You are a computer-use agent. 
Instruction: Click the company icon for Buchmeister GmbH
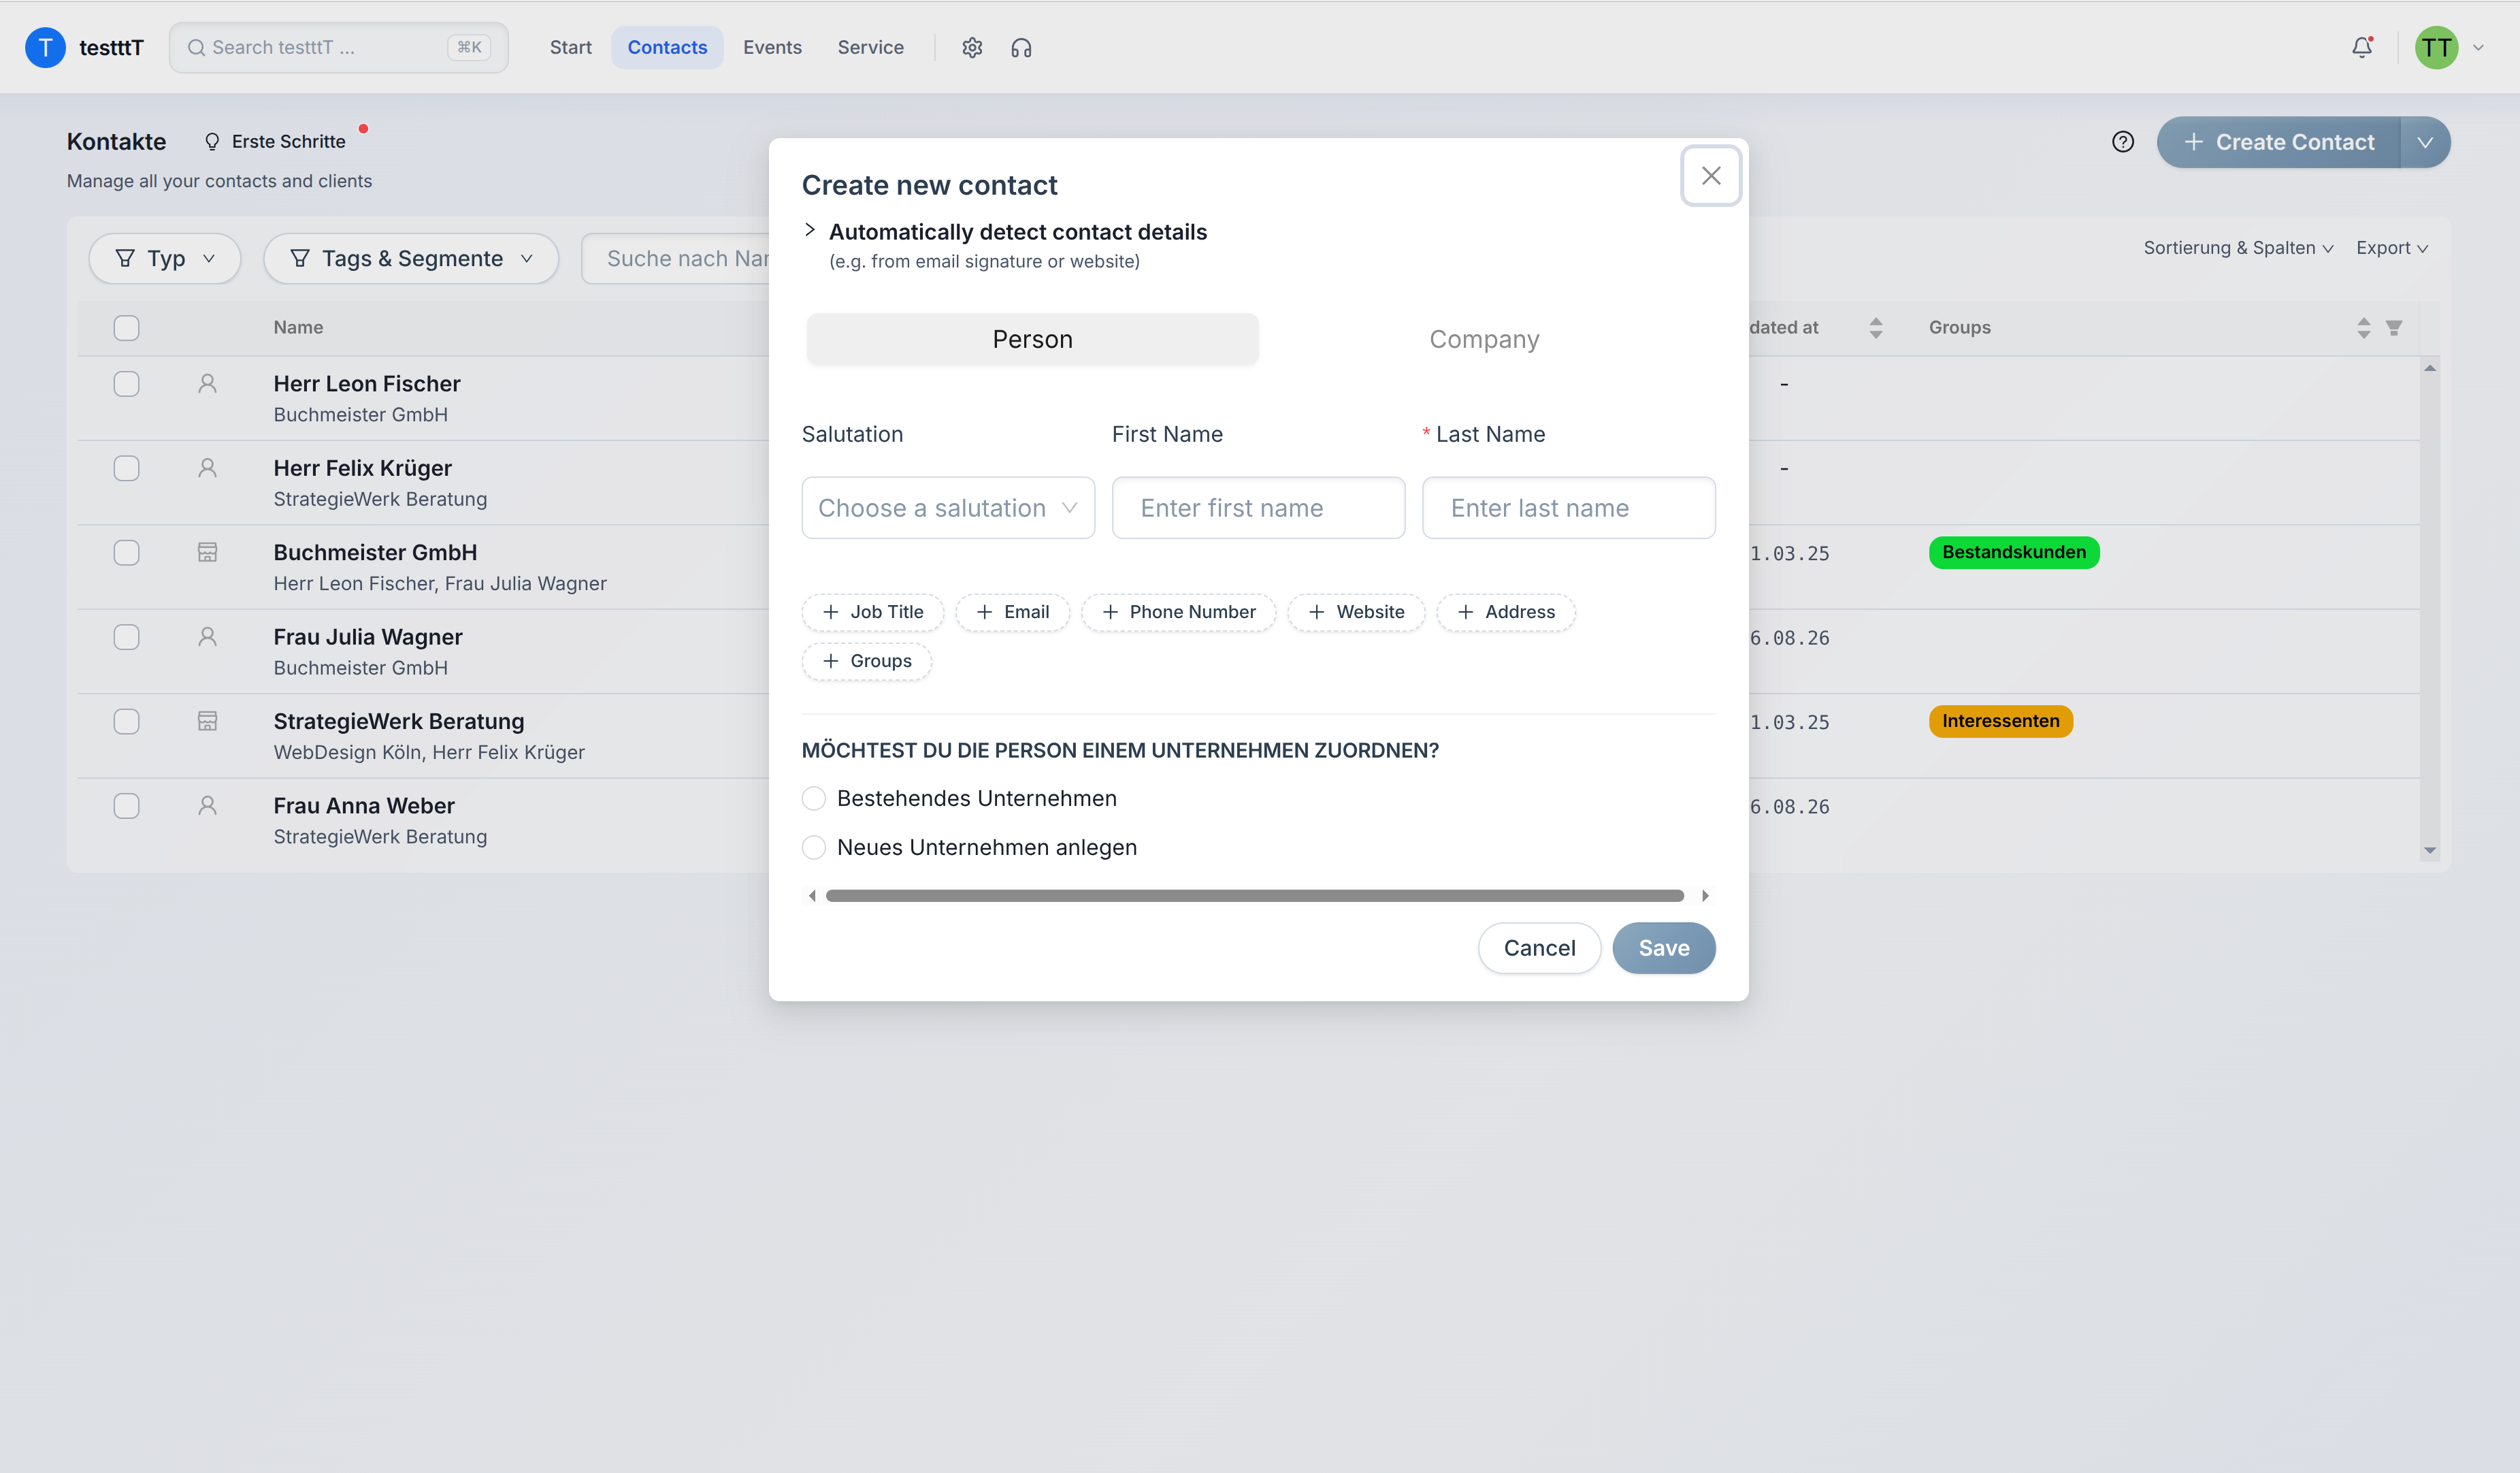tap(207, 552)
